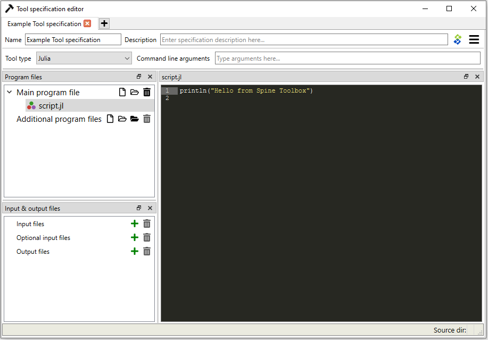Delete selected optional input files
Screen dimensions: 488x340
(147, 237)
